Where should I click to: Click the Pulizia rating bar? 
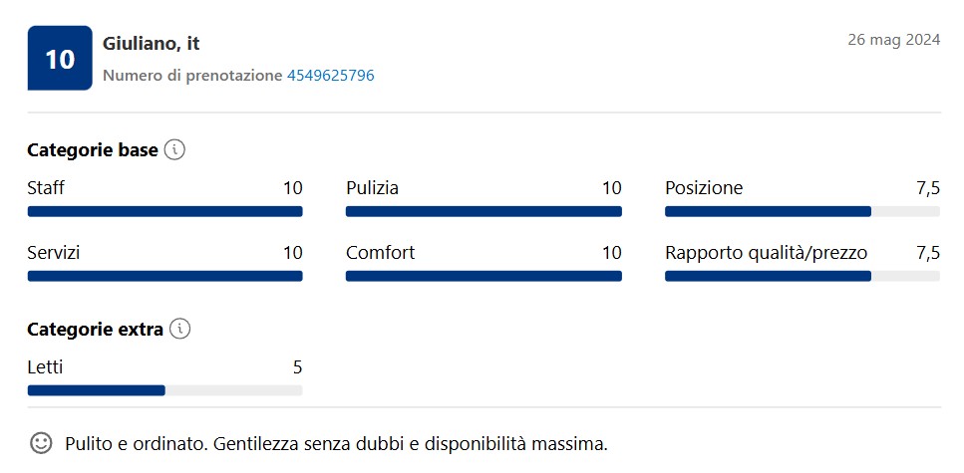pos(483,211)
